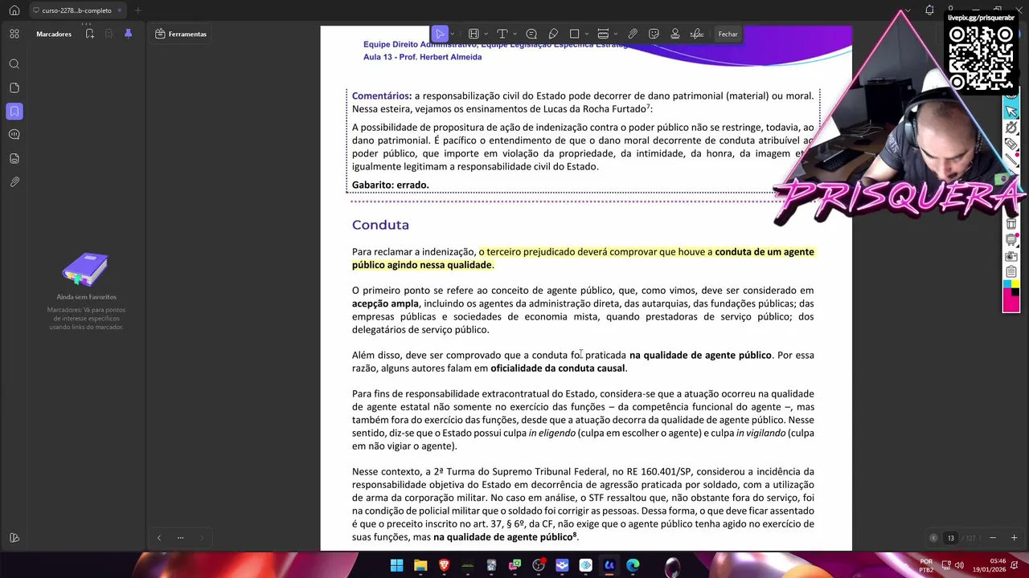This screenshot has width=1029, height=578.
Task: Zoom in with the plus button
Action: 1014,538
